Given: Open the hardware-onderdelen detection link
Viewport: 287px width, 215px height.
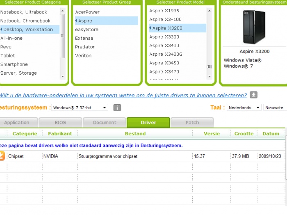Looking at the screenshot, I should tap(123, 96).
